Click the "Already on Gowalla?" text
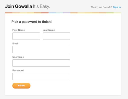Viewport: 128px width, 99px height. tap(101, 7)
